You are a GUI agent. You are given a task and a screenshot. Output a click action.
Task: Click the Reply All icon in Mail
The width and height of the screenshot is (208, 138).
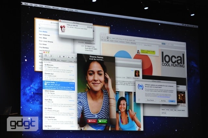[72, 58]
